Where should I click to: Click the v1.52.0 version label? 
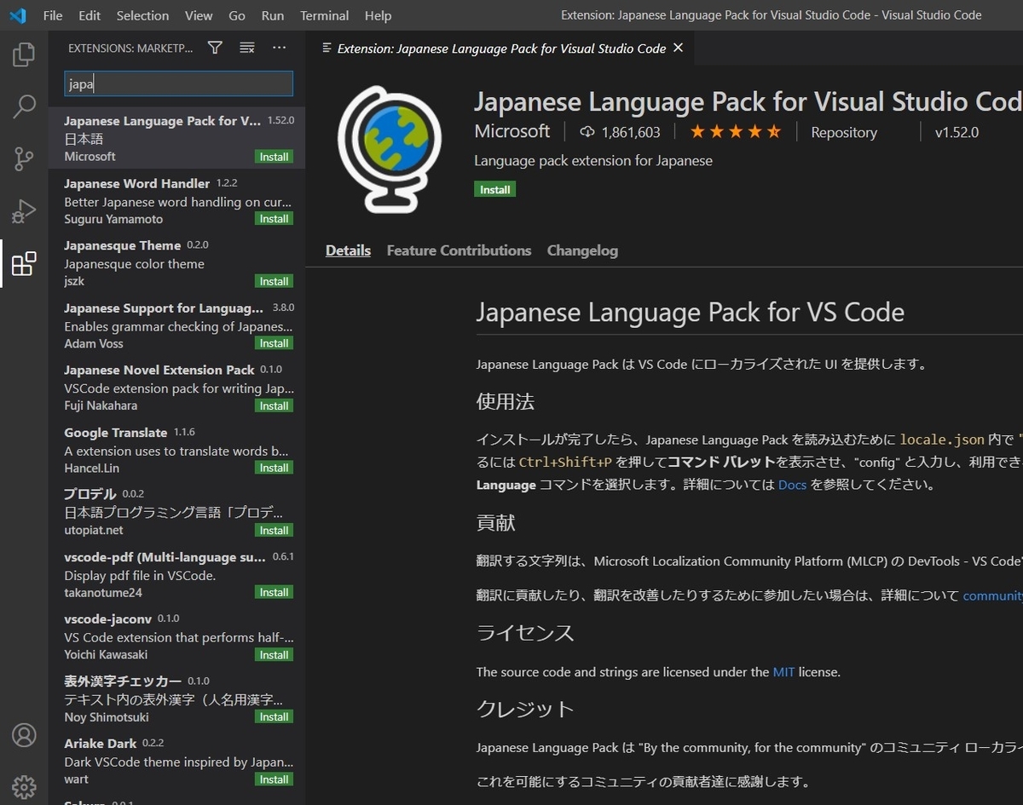point(957,132)
